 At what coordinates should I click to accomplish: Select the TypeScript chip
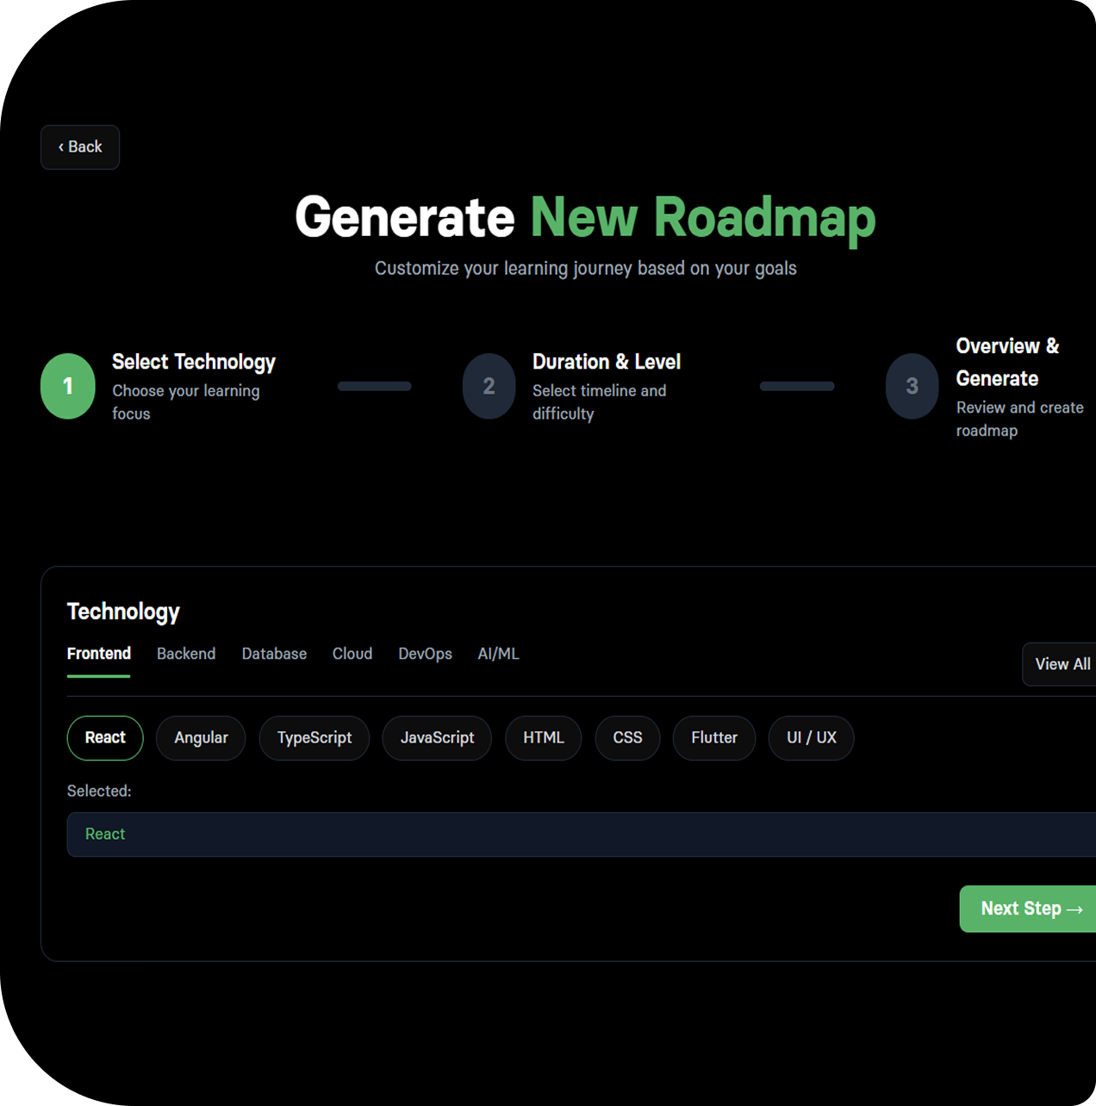pos(314,738)
